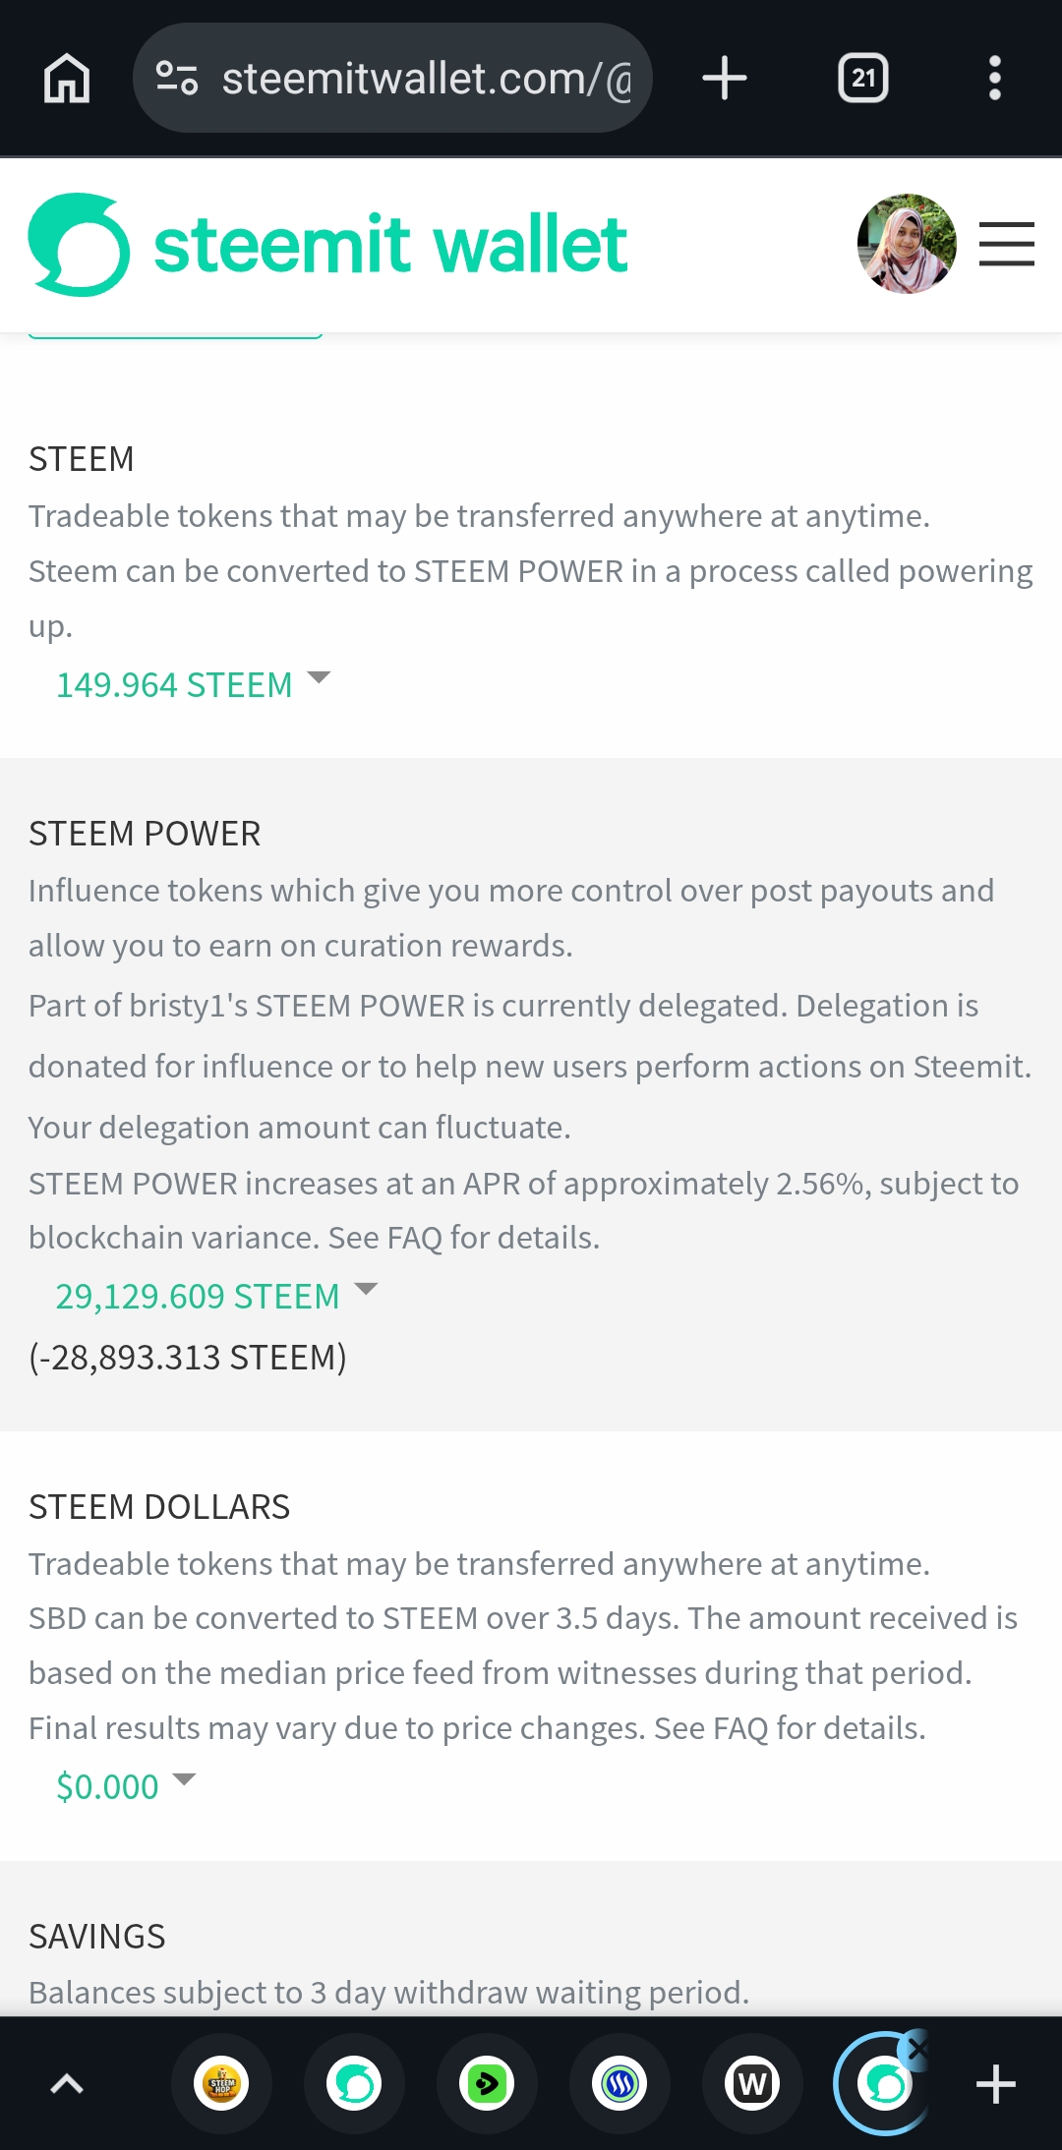The height and width of the screenshot is (2150, 1062).
Task: Switch to the W icon tab
Action: [752, 2083]
